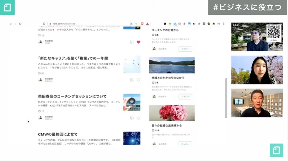Open author avatar in コーチングの日常から card

point(154,49)
